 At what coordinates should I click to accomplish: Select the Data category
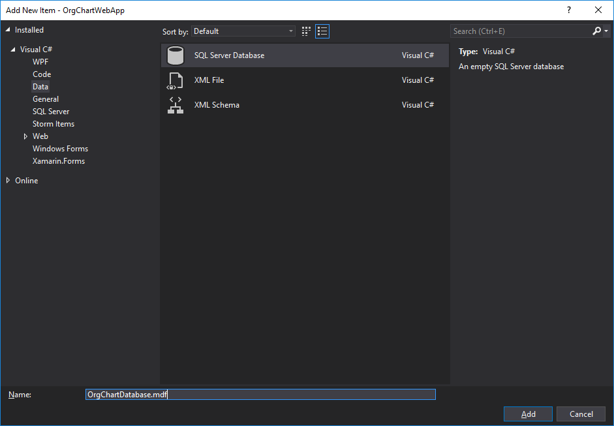[x=40, y=86]
